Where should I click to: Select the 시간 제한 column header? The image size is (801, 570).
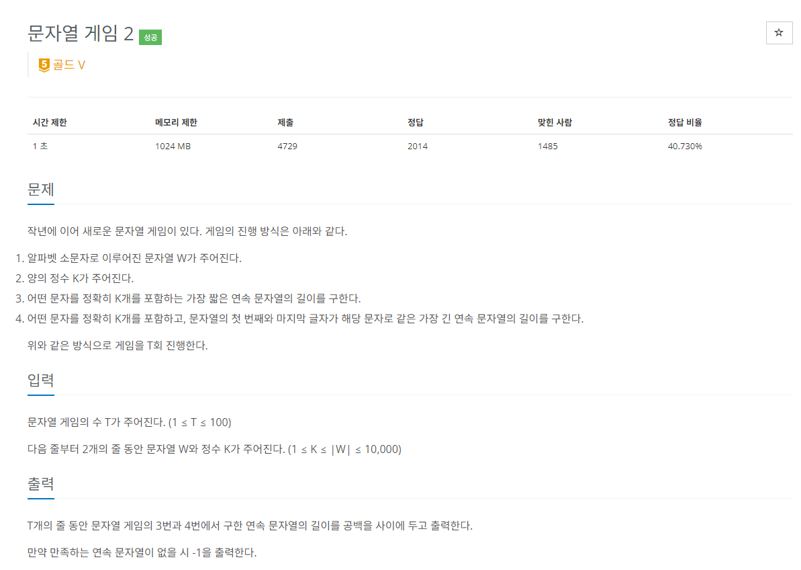point(50,122)
